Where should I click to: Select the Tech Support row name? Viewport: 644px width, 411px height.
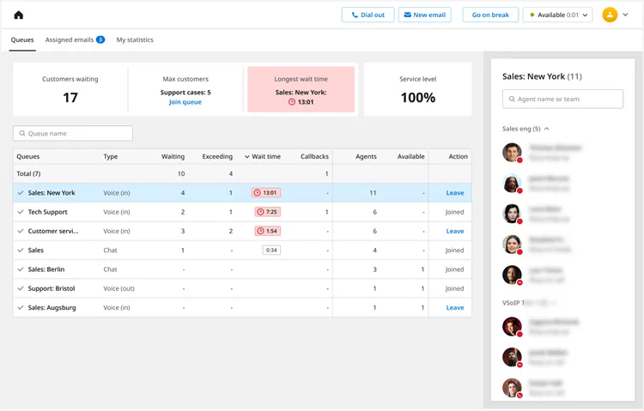click(x=47, y=212)
